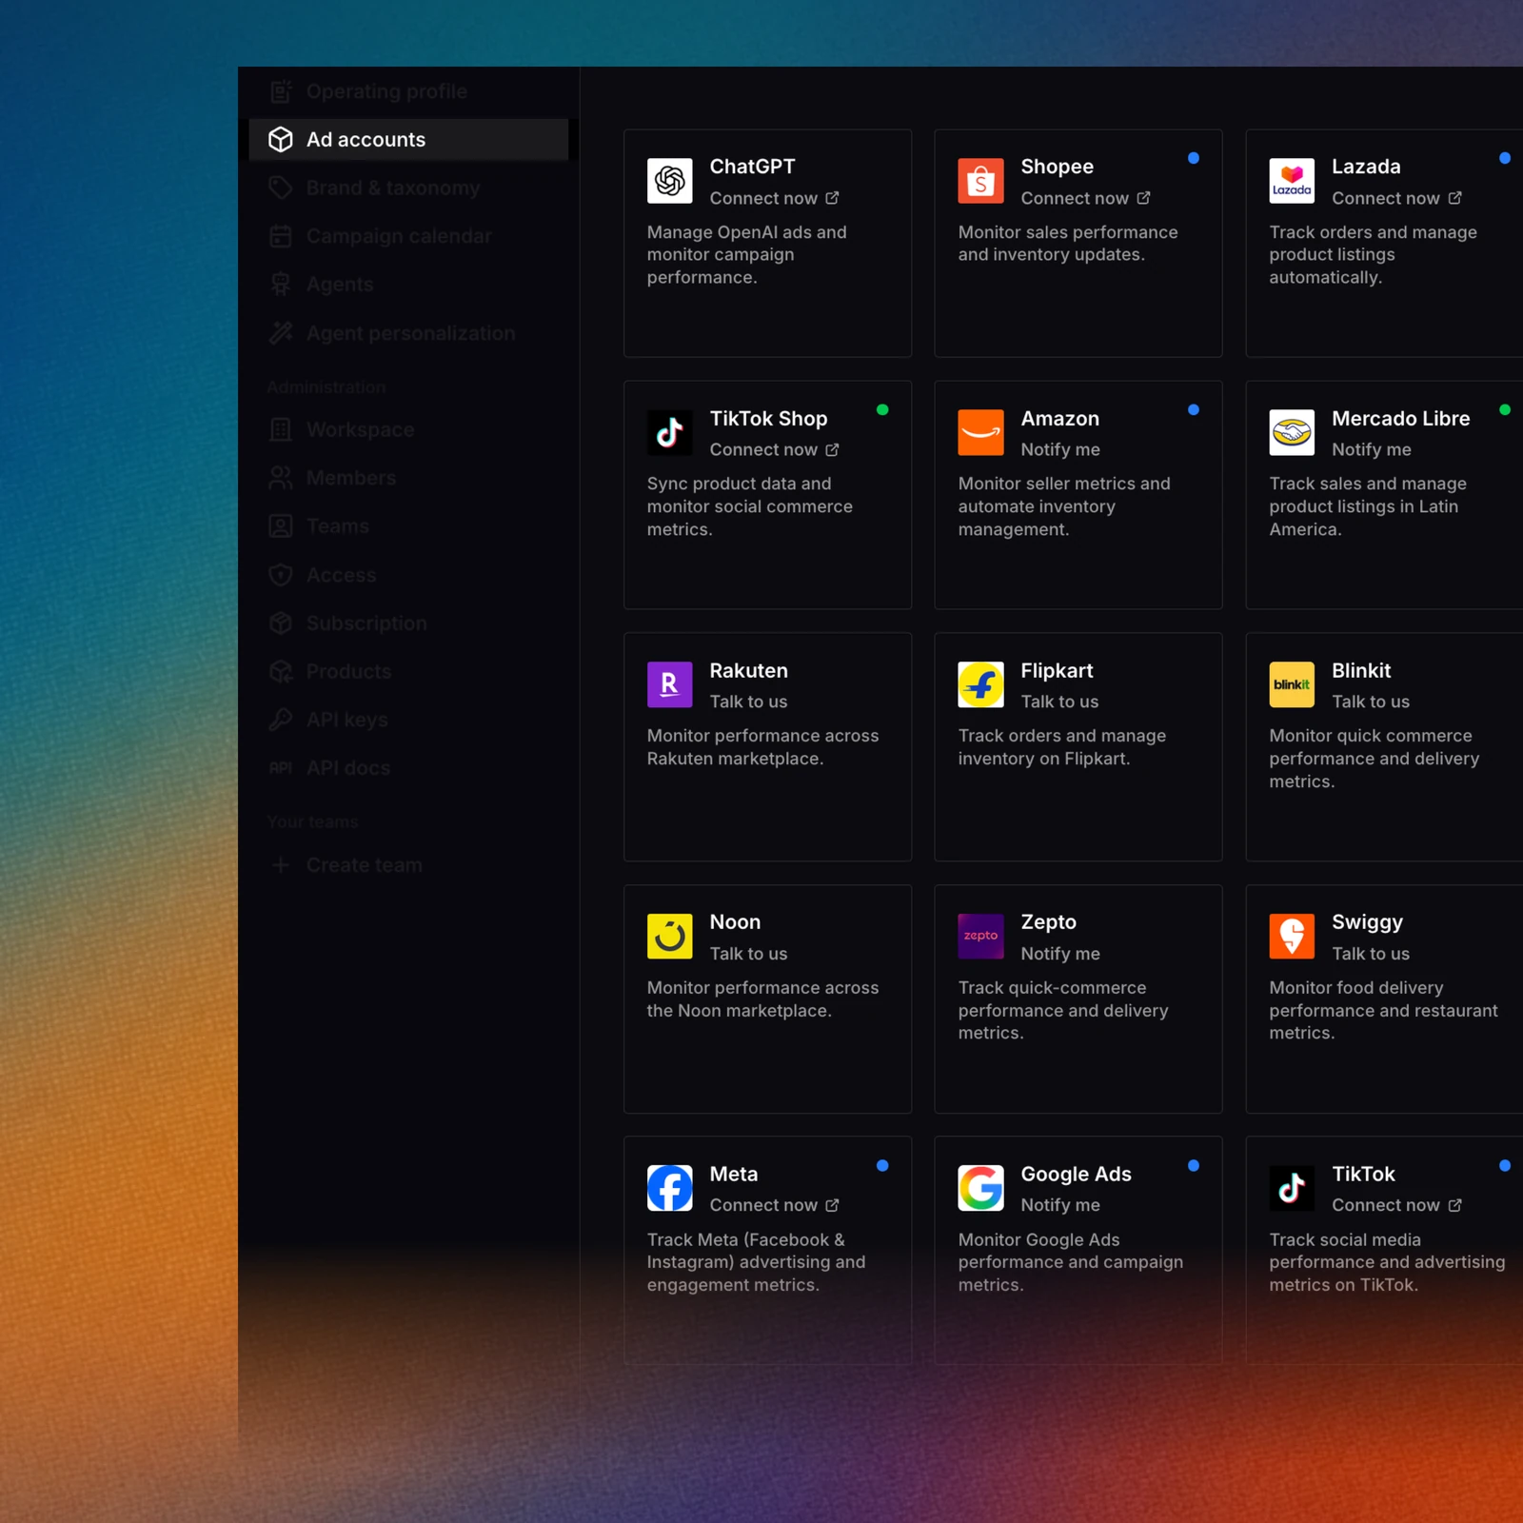Click the Swiggy card title
The height and width of the screenshot is (1523, 1523).
tap(1368, 922)
